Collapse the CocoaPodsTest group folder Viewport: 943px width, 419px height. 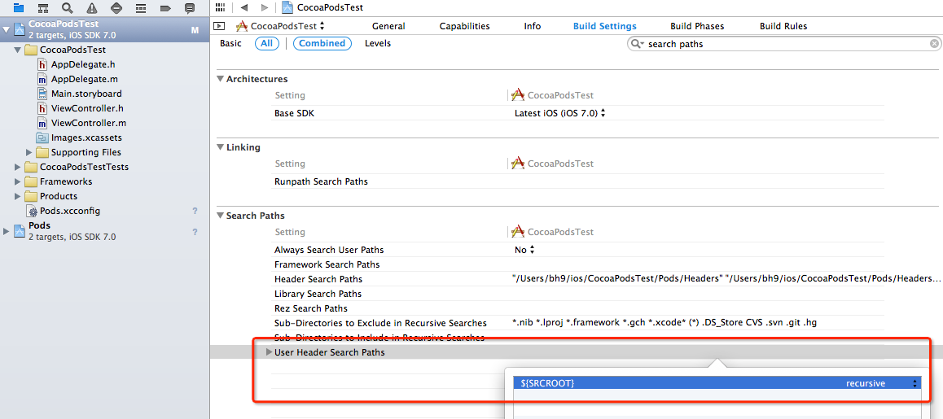(17, 50)
